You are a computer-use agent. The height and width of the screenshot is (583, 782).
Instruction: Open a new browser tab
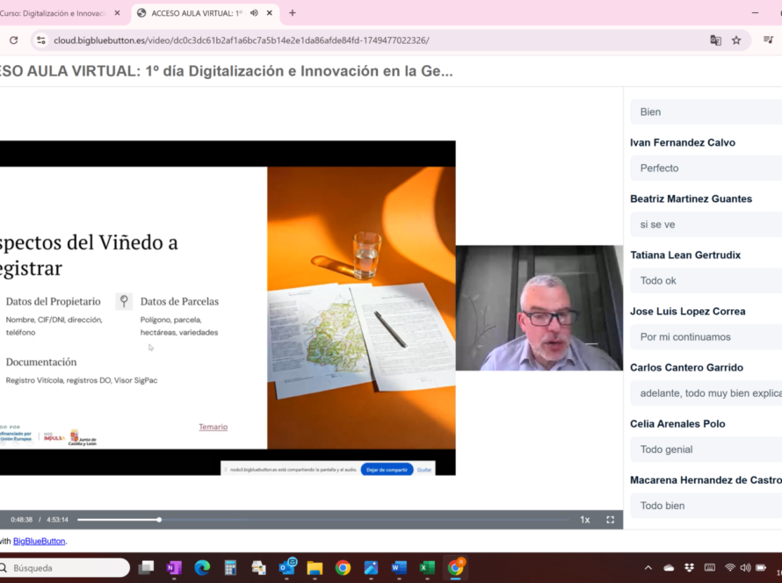(x=293, y=13)
